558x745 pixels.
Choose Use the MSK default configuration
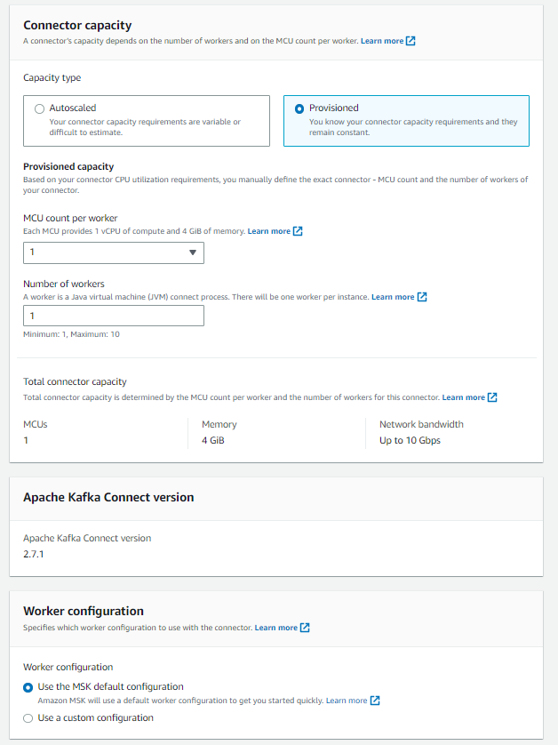[x=28, y=687]
